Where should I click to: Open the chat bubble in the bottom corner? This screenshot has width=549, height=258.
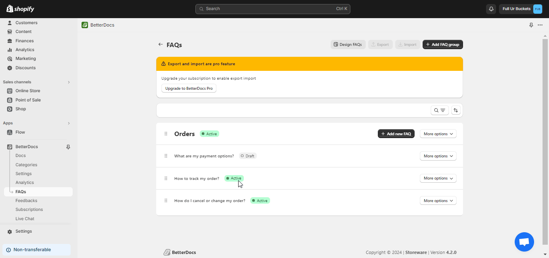[524, 241]
